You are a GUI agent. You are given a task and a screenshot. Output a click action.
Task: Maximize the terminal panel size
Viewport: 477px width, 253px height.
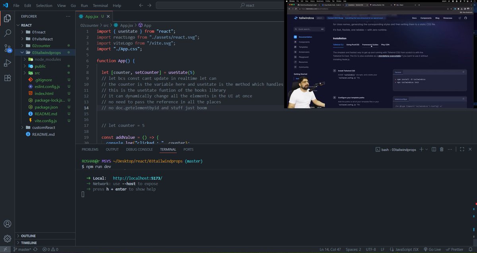pos(462,149)
